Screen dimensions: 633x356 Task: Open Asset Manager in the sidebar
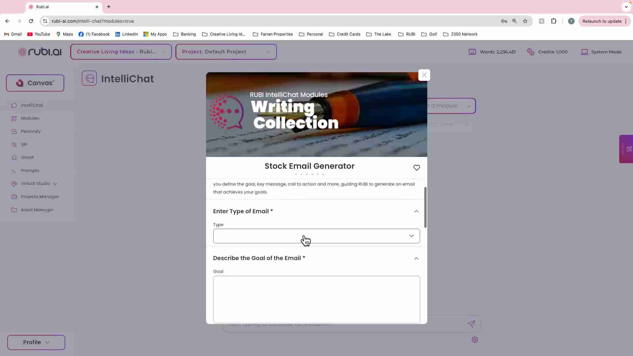coord(37,210)
